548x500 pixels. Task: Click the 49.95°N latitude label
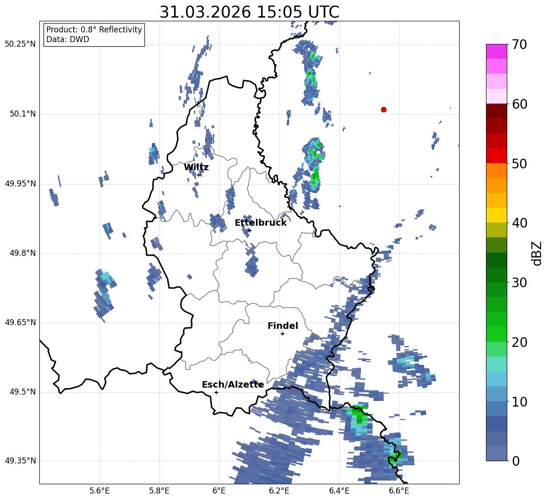[20, 183]
